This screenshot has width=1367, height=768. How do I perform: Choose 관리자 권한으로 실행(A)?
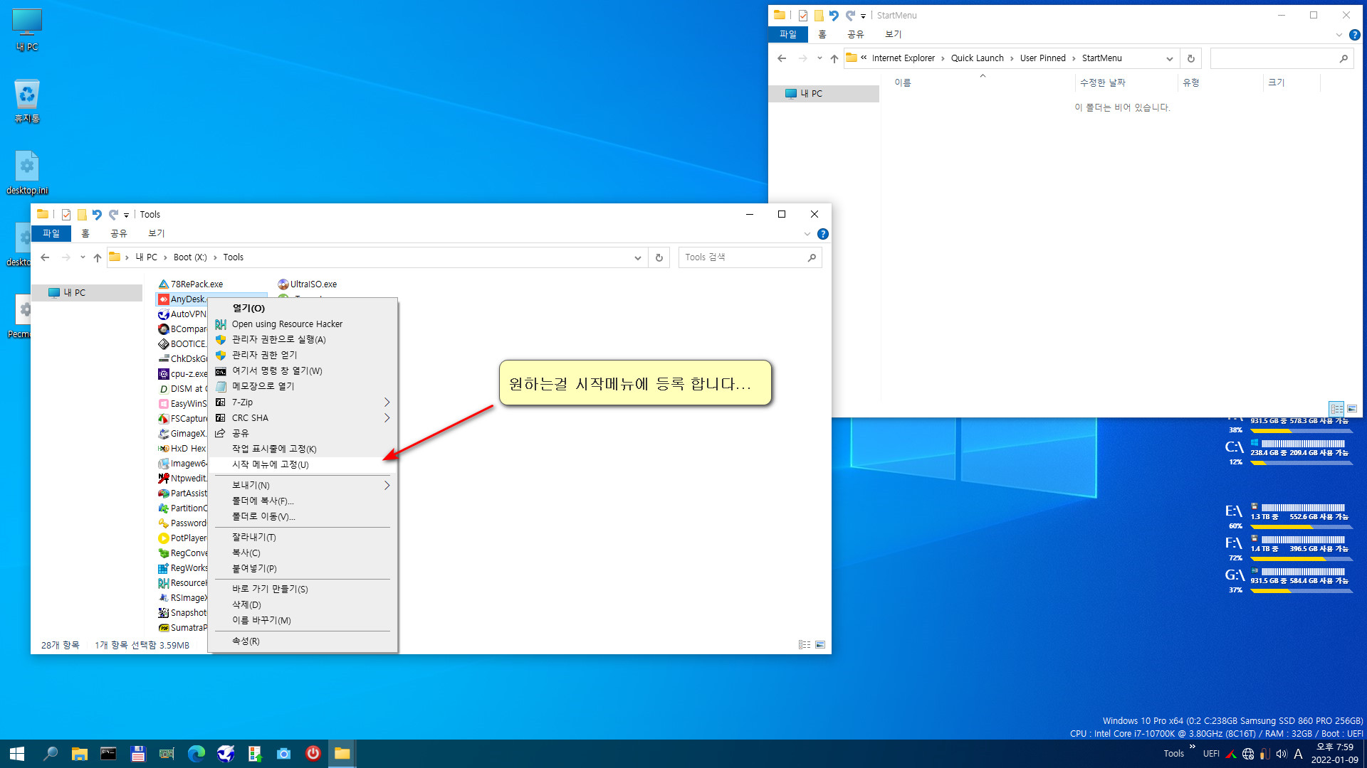click(302, 340)
